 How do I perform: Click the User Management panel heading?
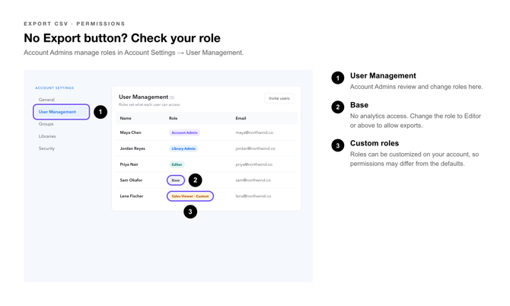[143, 97]
